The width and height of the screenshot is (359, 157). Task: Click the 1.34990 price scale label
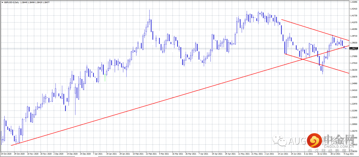click(354, 83)
